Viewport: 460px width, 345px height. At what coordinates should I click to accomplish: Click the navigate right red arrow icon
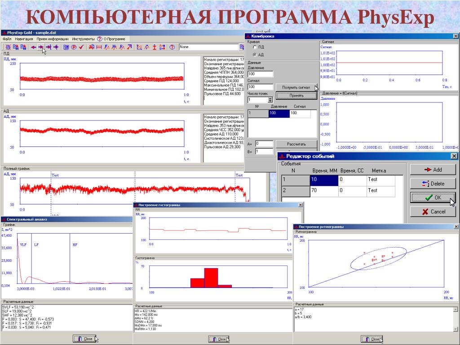tap(41, 47)
